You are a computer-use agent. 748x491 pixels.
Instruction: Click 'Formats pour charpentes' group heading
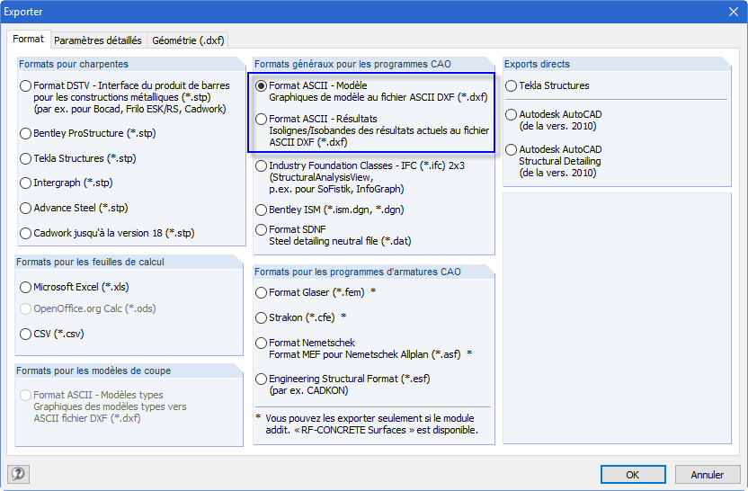click(x=74, y=64)
